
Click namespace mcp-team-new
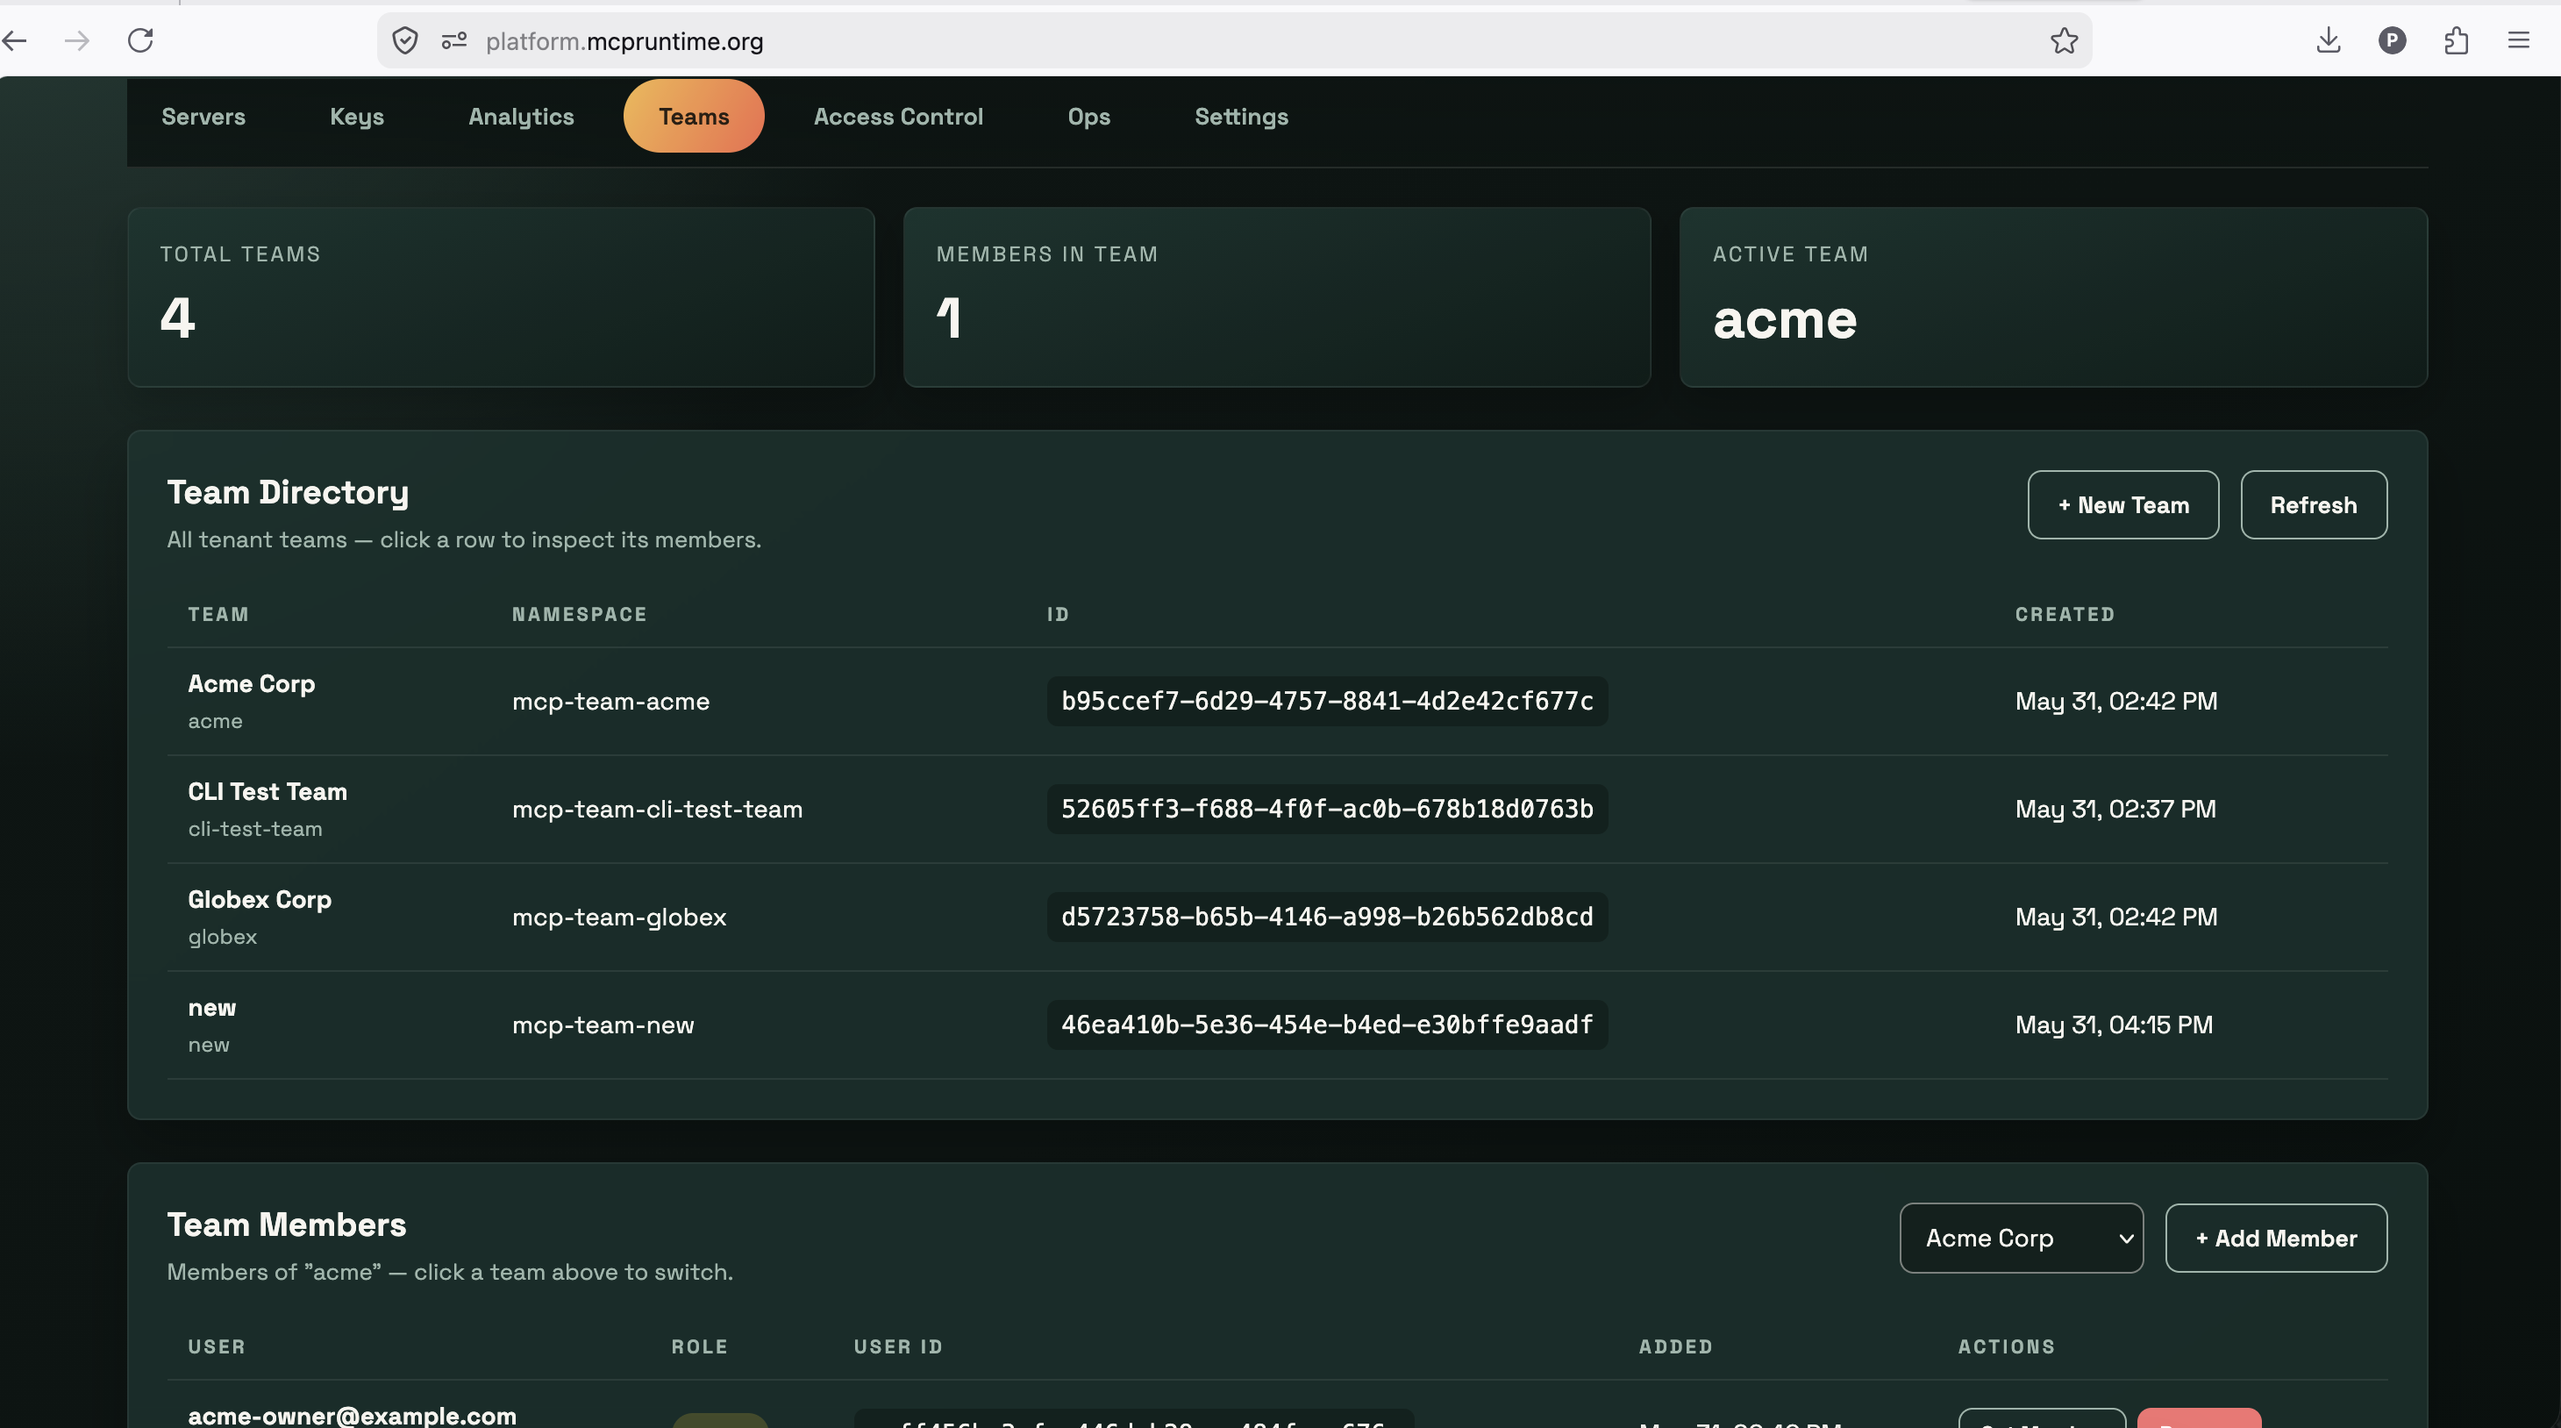pyautogui.click(x=603, y=1025)
